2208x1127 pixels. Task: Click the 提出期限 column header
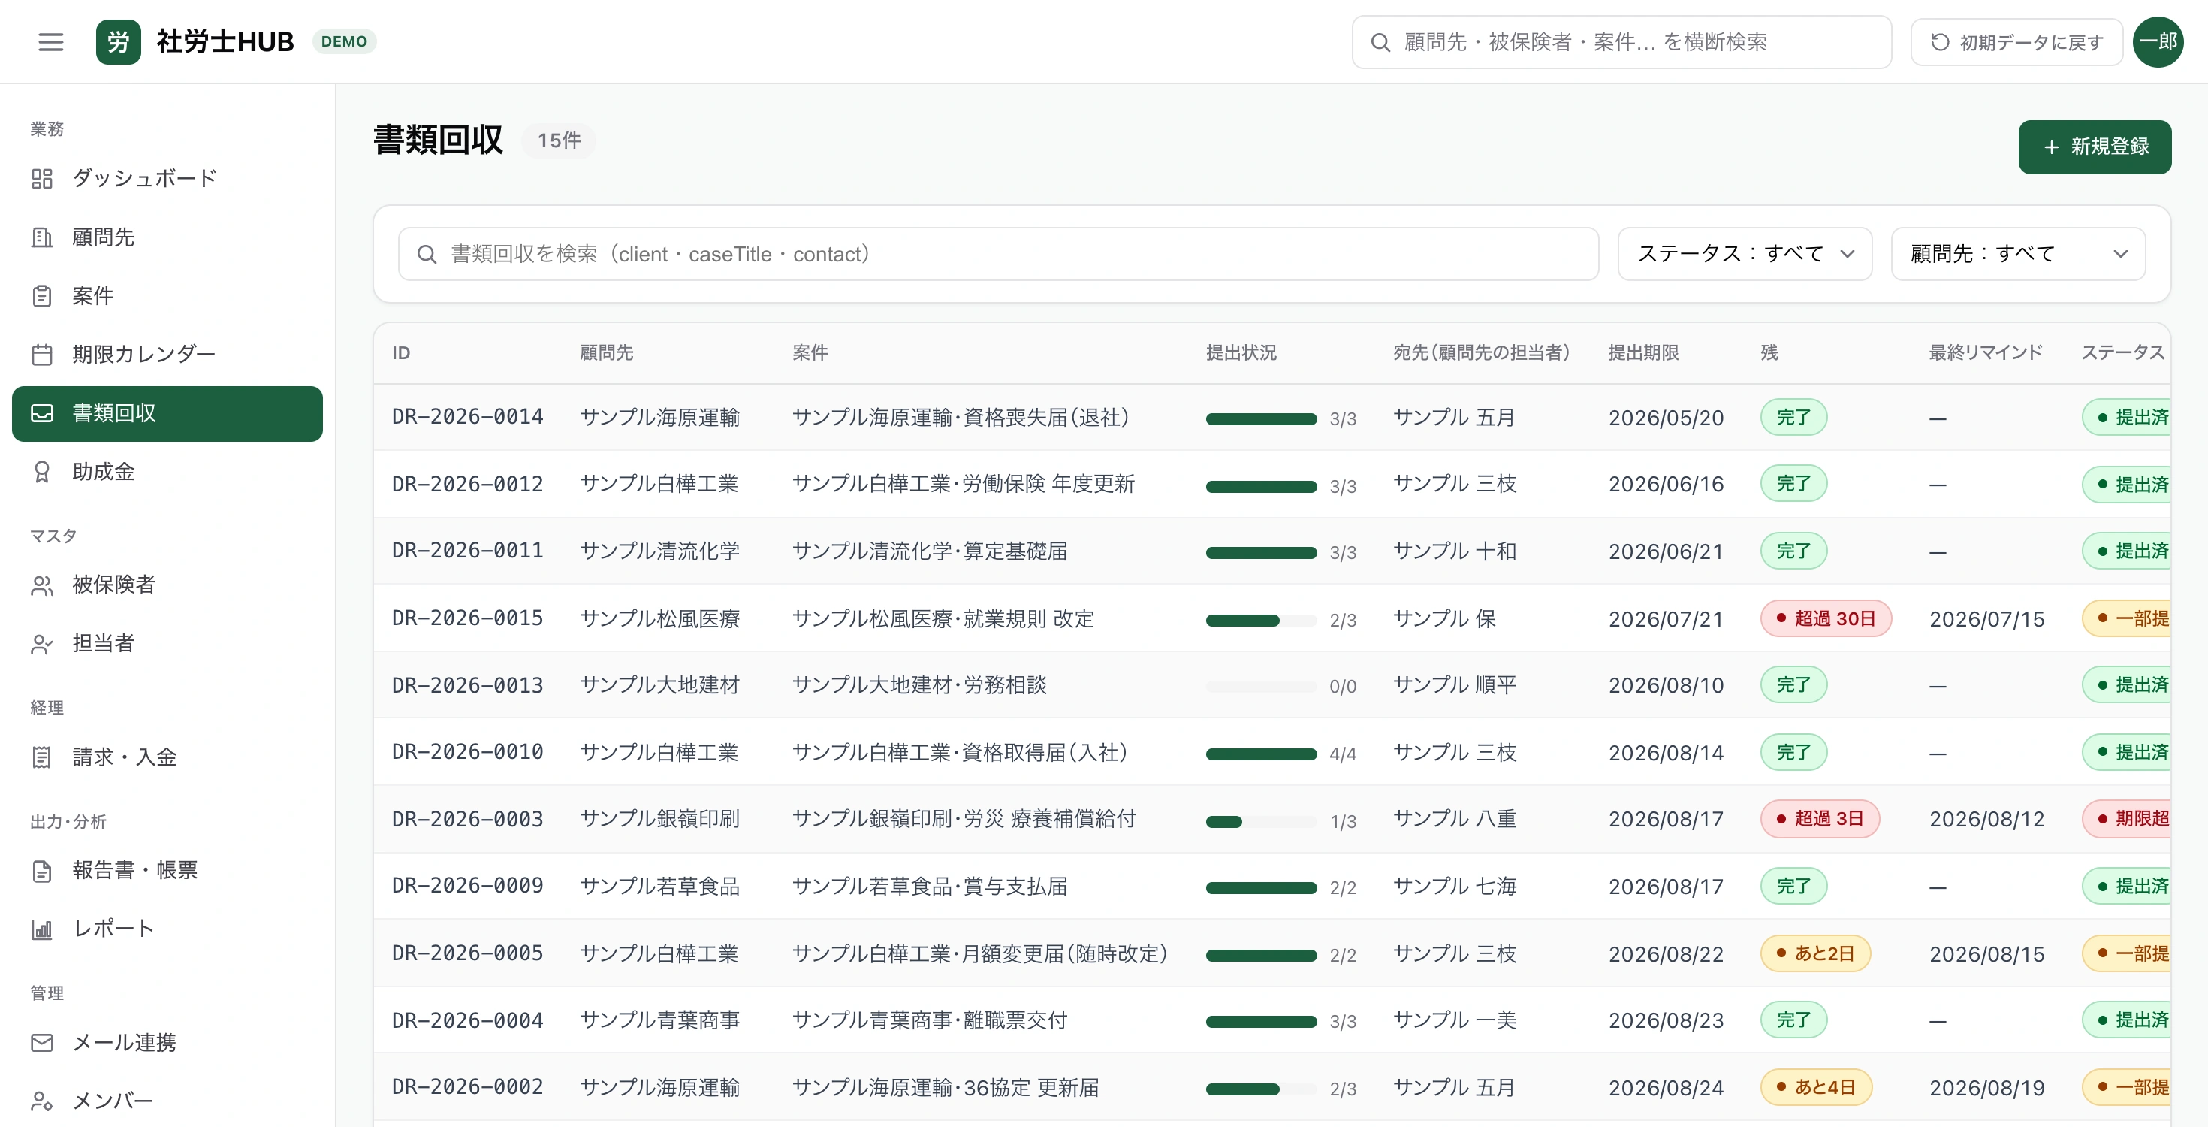1643,352
